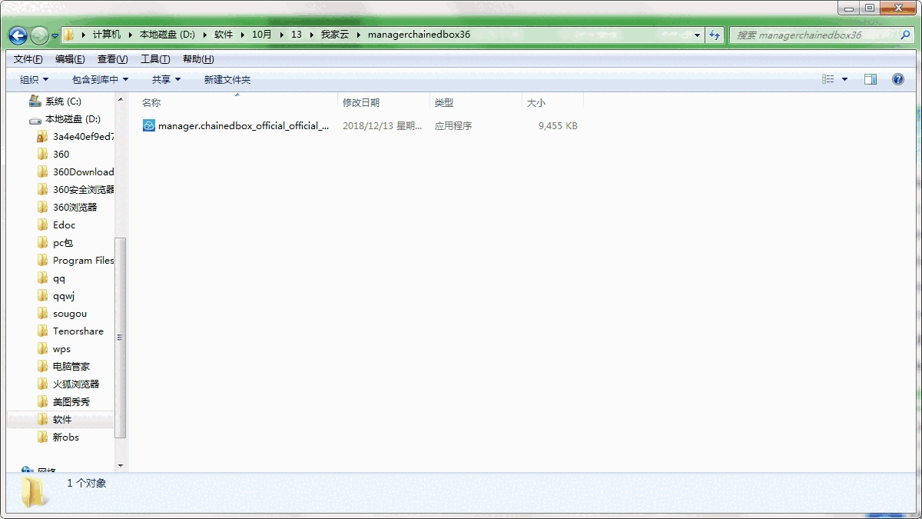Select 软件 in the address path
This screenshot has height=519, width=922.
(224, 35)
